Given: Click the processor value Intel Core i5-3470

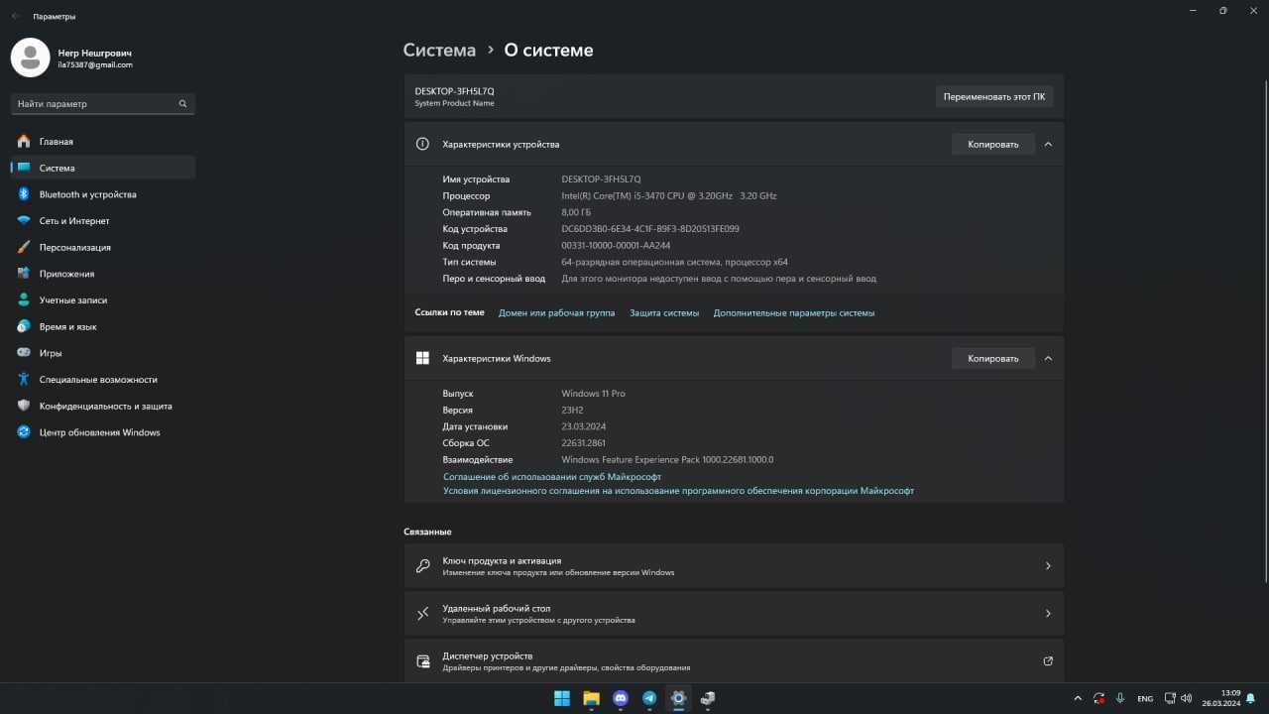Looking at the screenshot, I should pos(669,196).
